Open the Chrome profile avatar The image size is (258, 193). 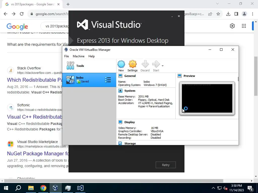coord(244,14)
